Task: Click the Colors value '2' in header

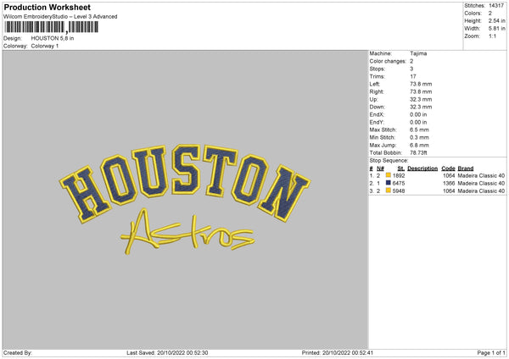Action: (x=490, y=14)
